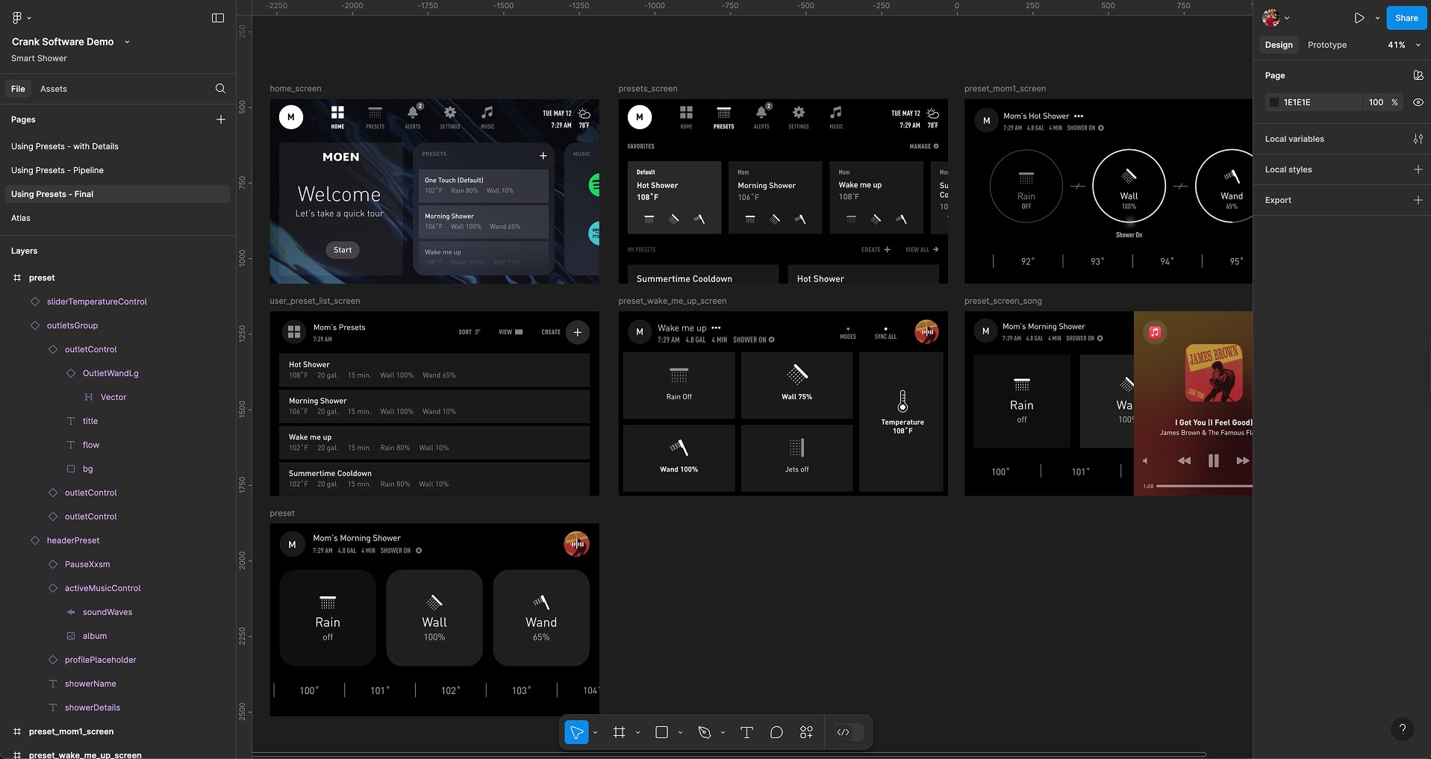Click the bg rectangle layer icon

tap(71, 469)
